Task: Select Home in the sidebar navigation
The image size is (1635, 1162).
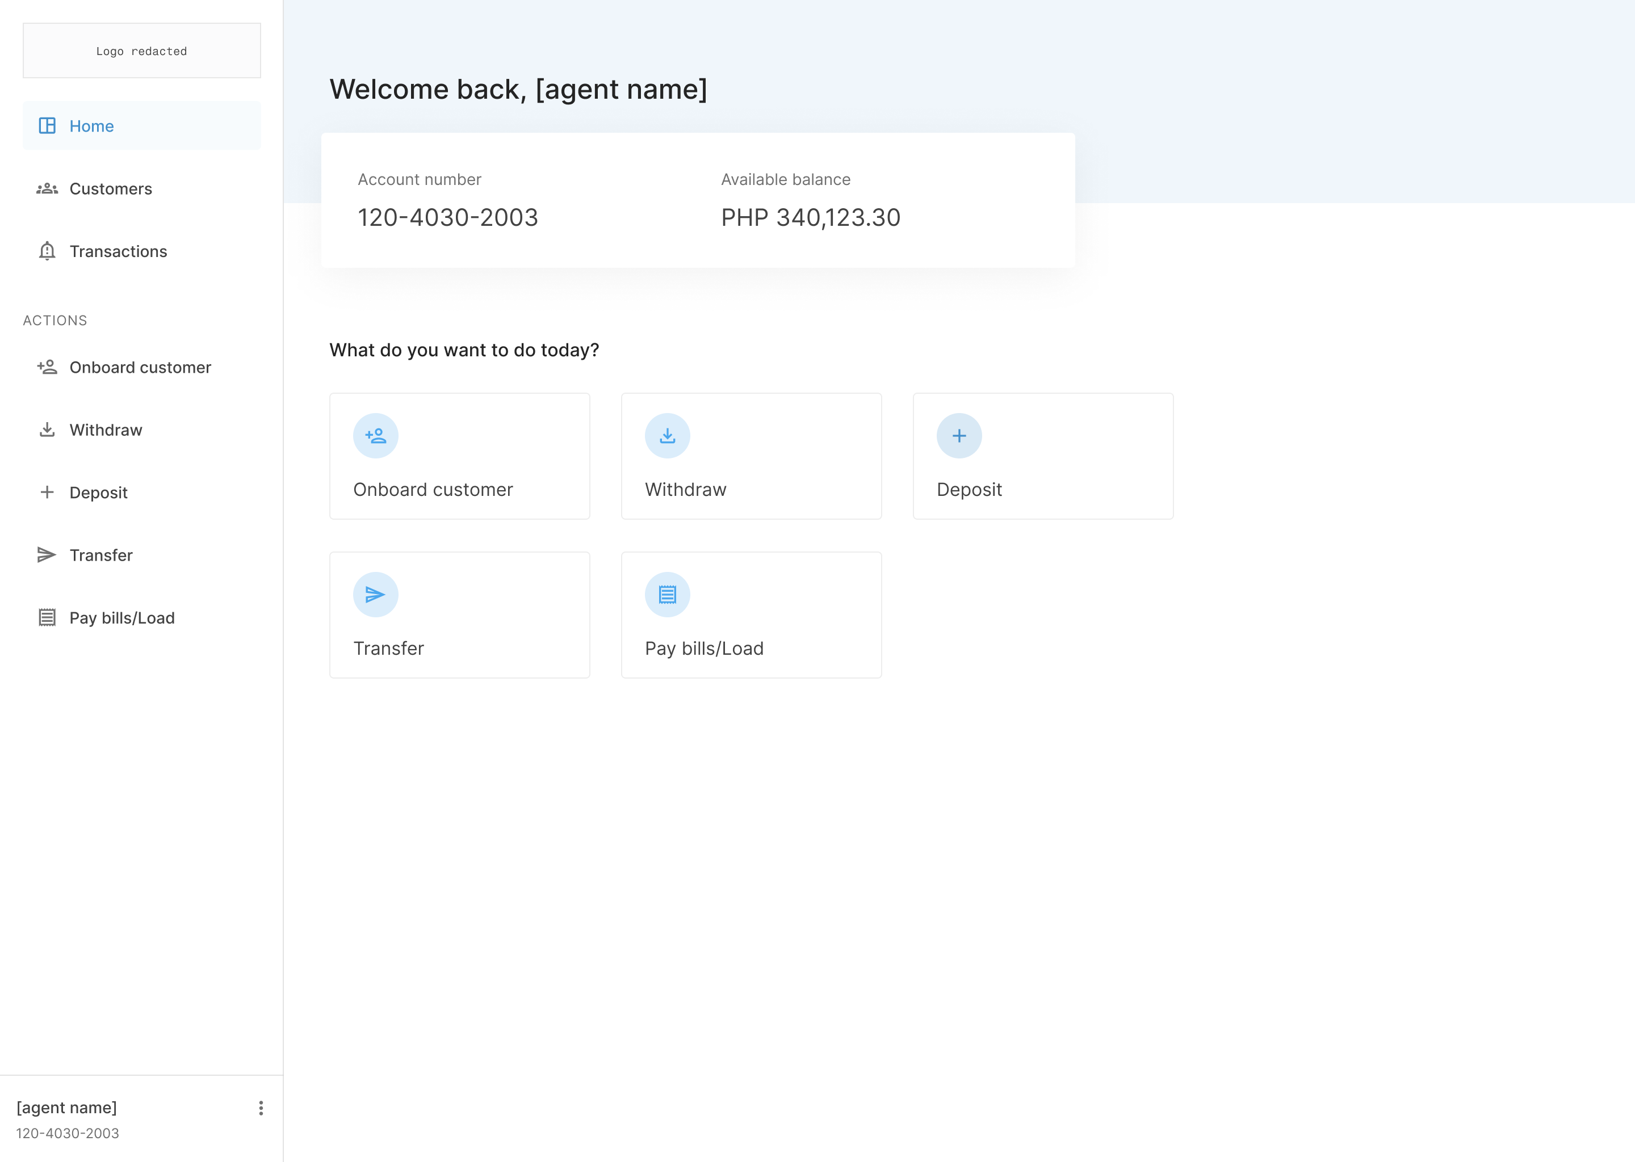Action: tap(91, 126)
